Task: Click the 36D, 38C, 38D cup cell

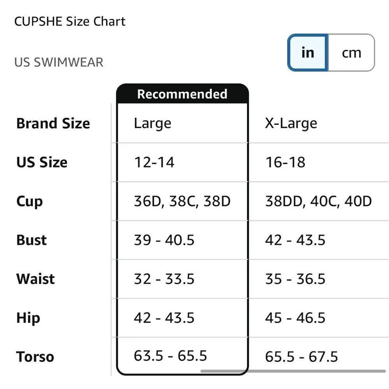Action: [182, 201]
